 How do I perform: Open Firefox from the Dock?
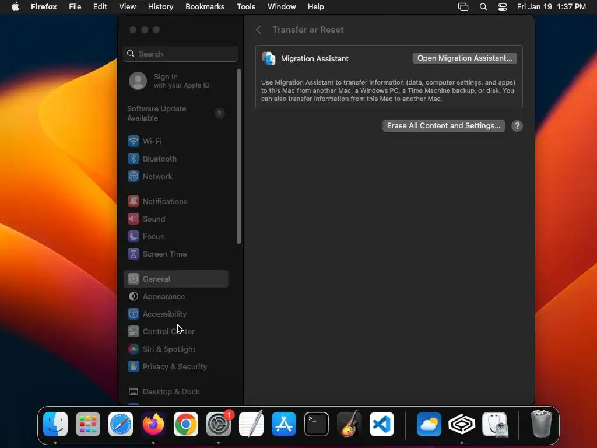pos(153,424)
